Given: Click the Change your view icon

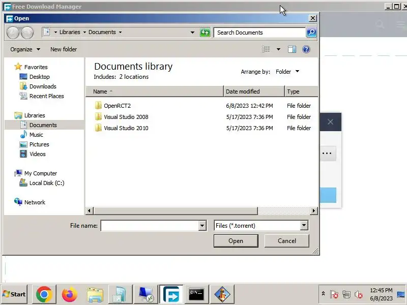Looking at the screenshot, I should pyautogui.click(x=266, y=49).
